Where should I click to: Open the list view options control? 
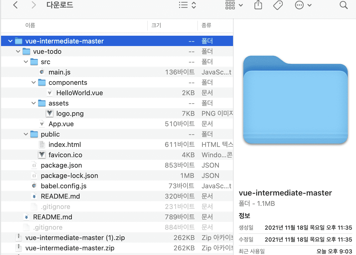188,5
